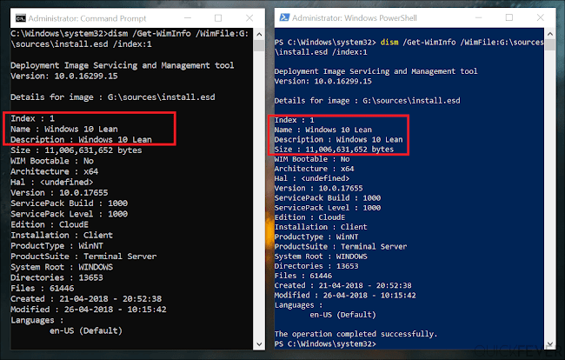Click 'Administrator: Command Prompt' title text
This screenshot has height=360, width=565.
[88, 18]
